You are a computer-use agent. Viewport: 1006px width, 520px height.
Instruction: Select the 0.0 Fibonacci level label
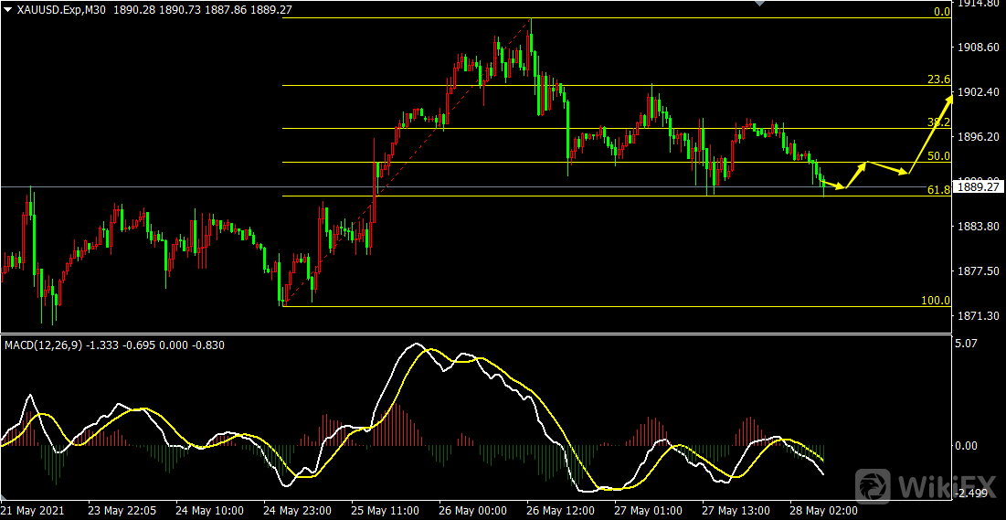coord(941,12)
